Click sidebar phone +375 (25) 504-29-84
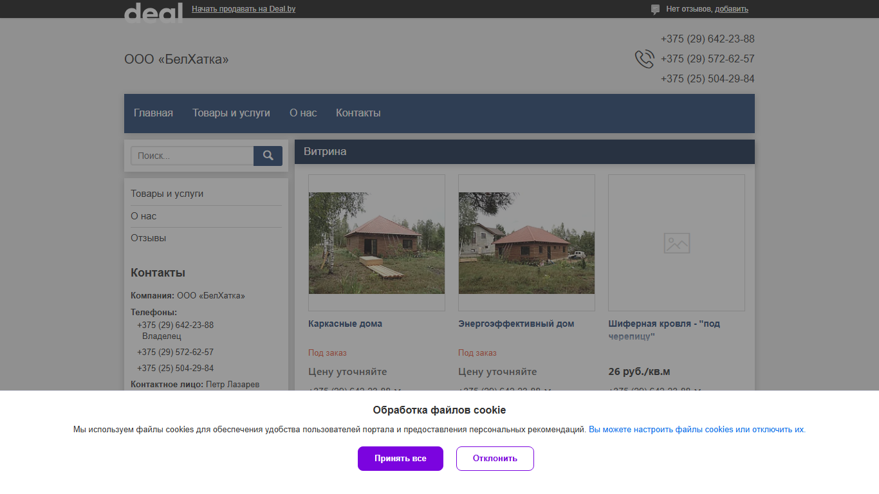 (175, 369)
